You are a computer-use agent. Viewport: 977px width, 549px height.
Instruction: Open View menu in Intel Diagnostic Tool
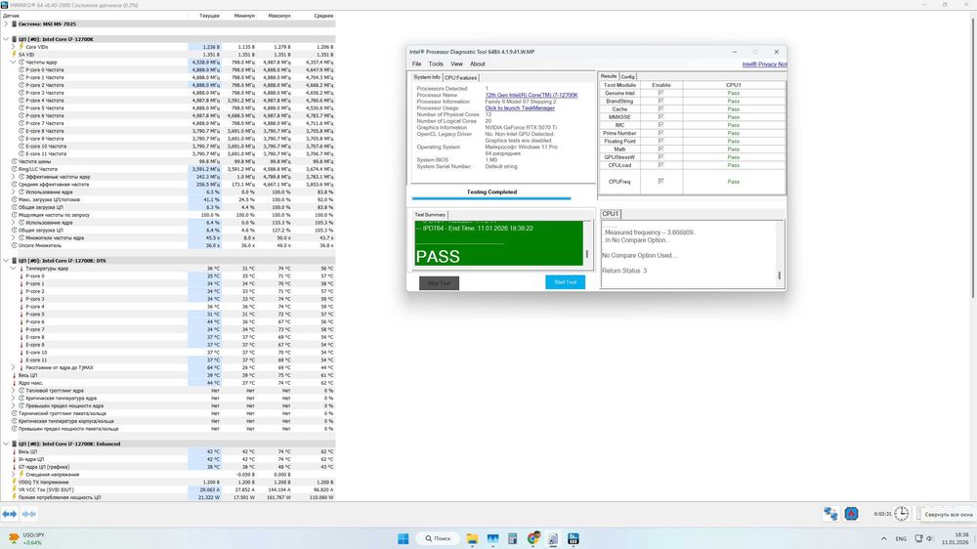coord(456,63)
